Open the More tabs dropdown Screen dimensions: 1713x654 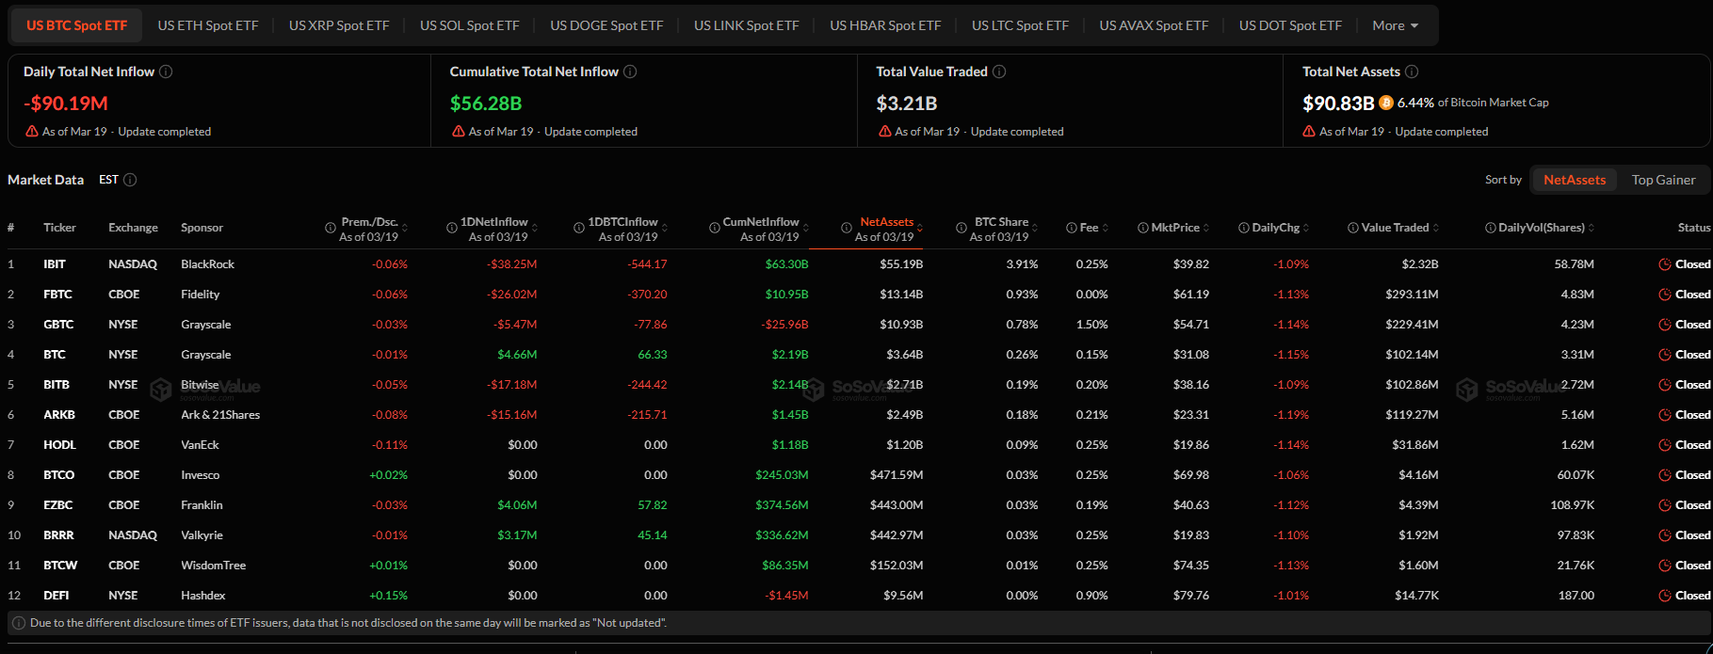point(1395,25)
